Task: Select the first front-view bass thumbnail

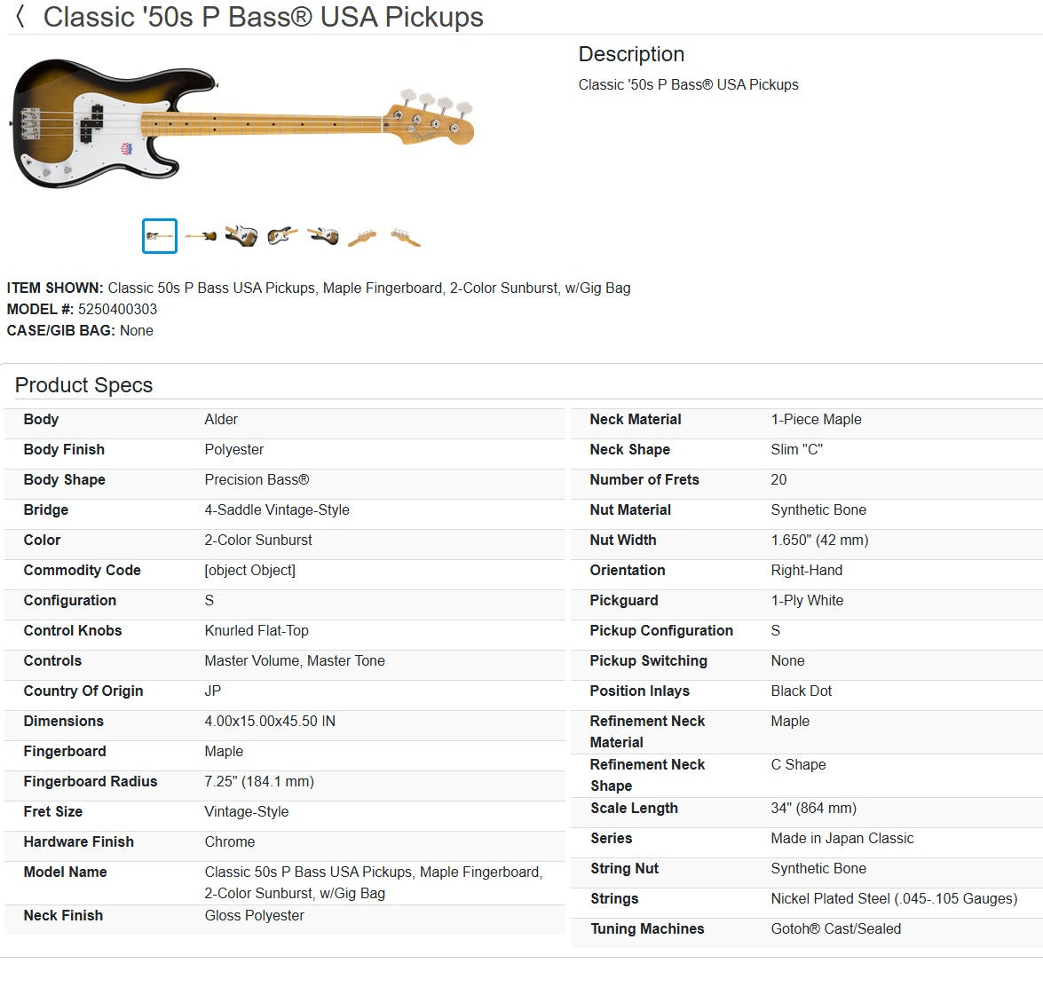Action: [x=160, y=236]
